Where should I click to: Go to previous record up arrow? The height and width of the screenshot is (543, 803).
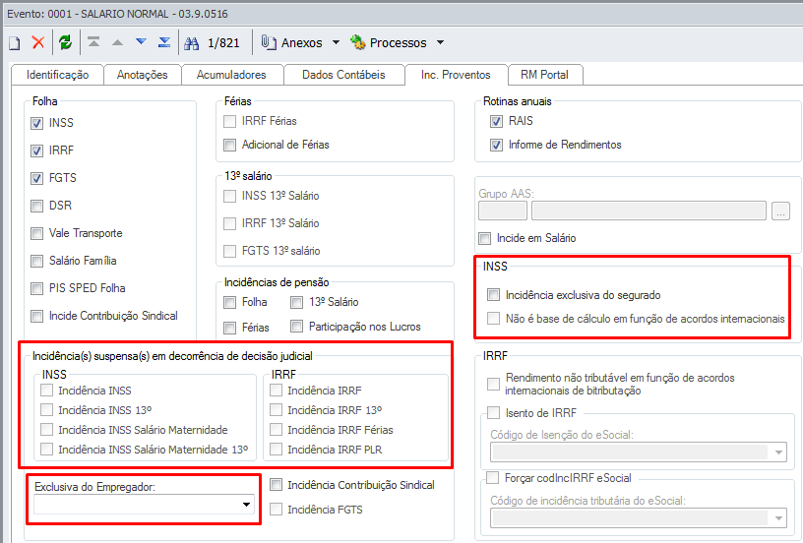[x=117, y=42]
